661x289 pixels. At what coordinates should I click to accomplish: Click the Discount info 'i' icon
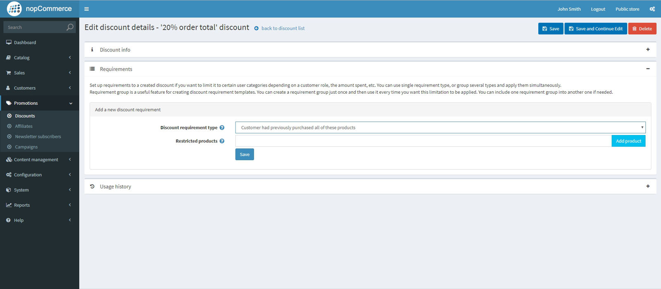click(x=92, y=50)
